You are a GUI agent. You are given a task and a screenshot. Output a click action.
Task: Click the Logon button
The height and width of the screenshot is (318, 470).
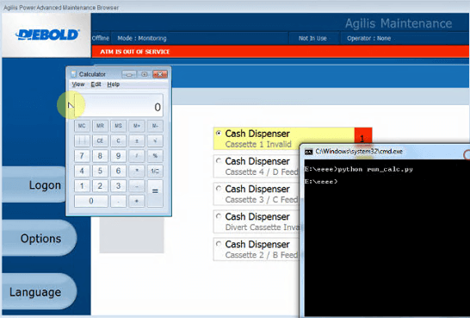tap(34, 184)
